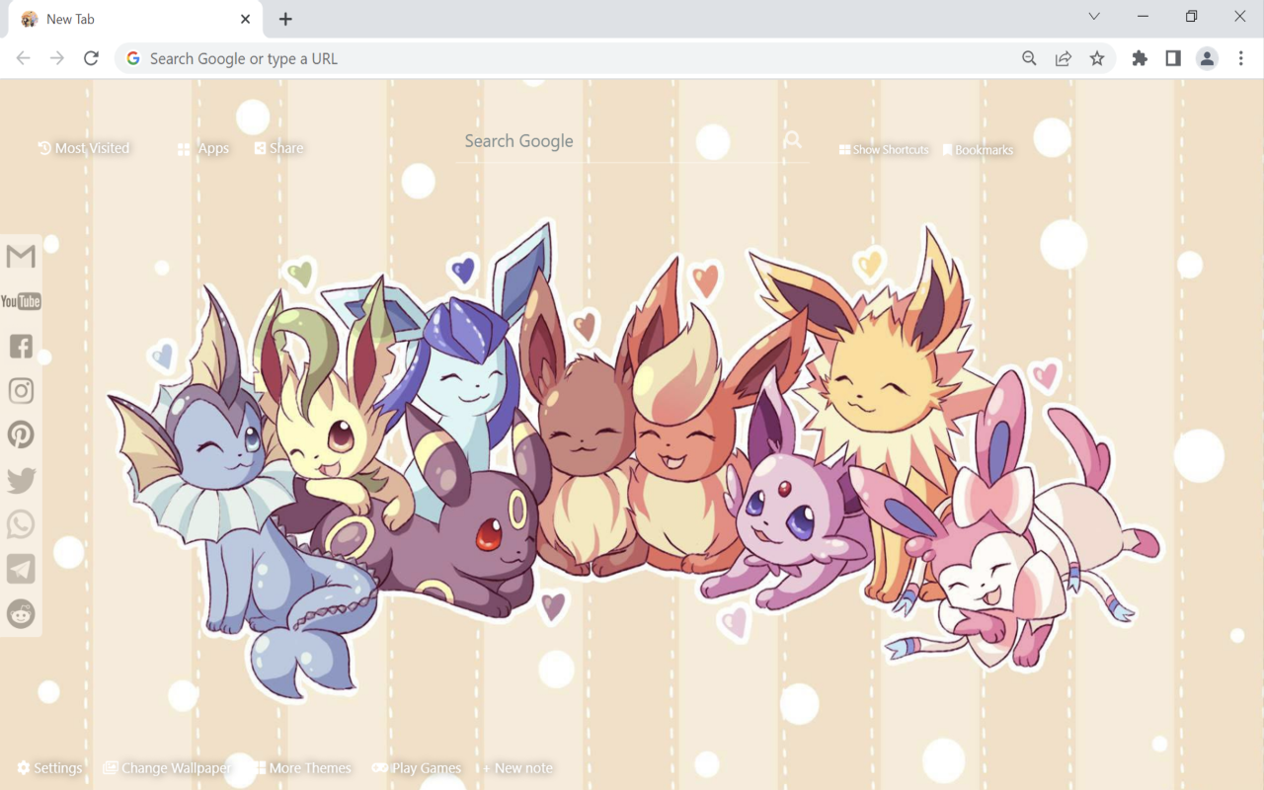
Task: Open Share menu on page
Action: [x=278, y=148]
